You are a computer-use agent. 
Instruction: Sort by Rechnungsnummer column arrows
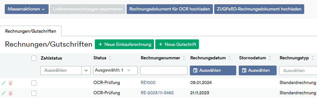coord(184,58)
